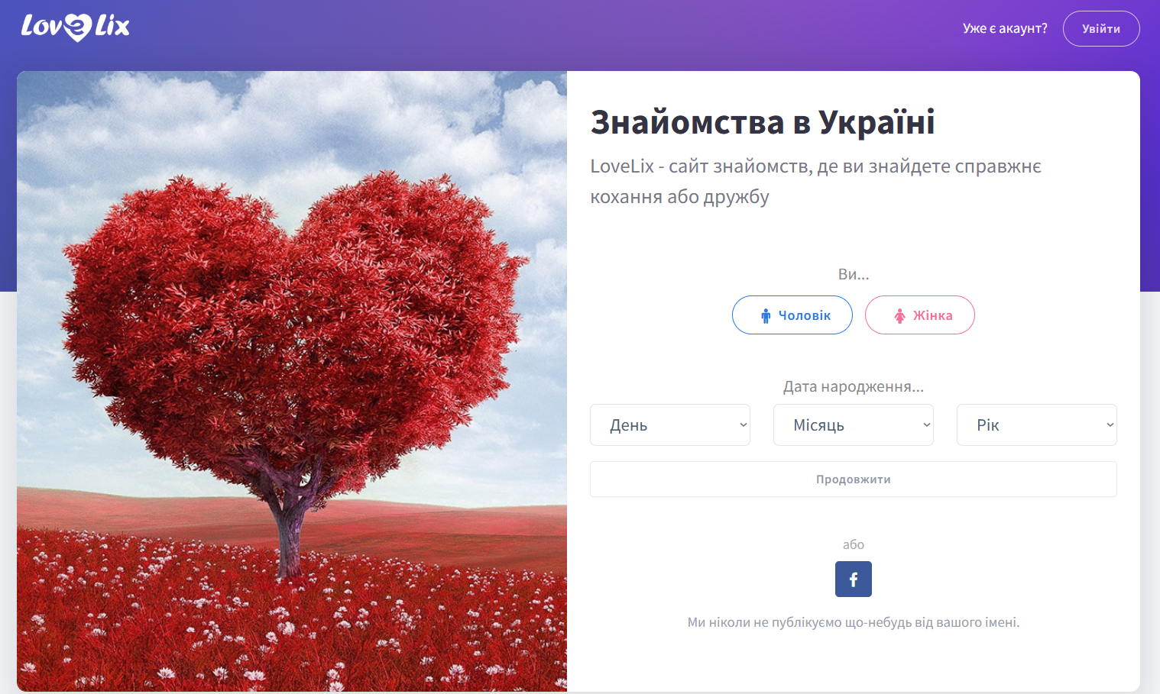Click the Уже є акаунт? text
This screenshot has height=694, width=1160.
1005,28
